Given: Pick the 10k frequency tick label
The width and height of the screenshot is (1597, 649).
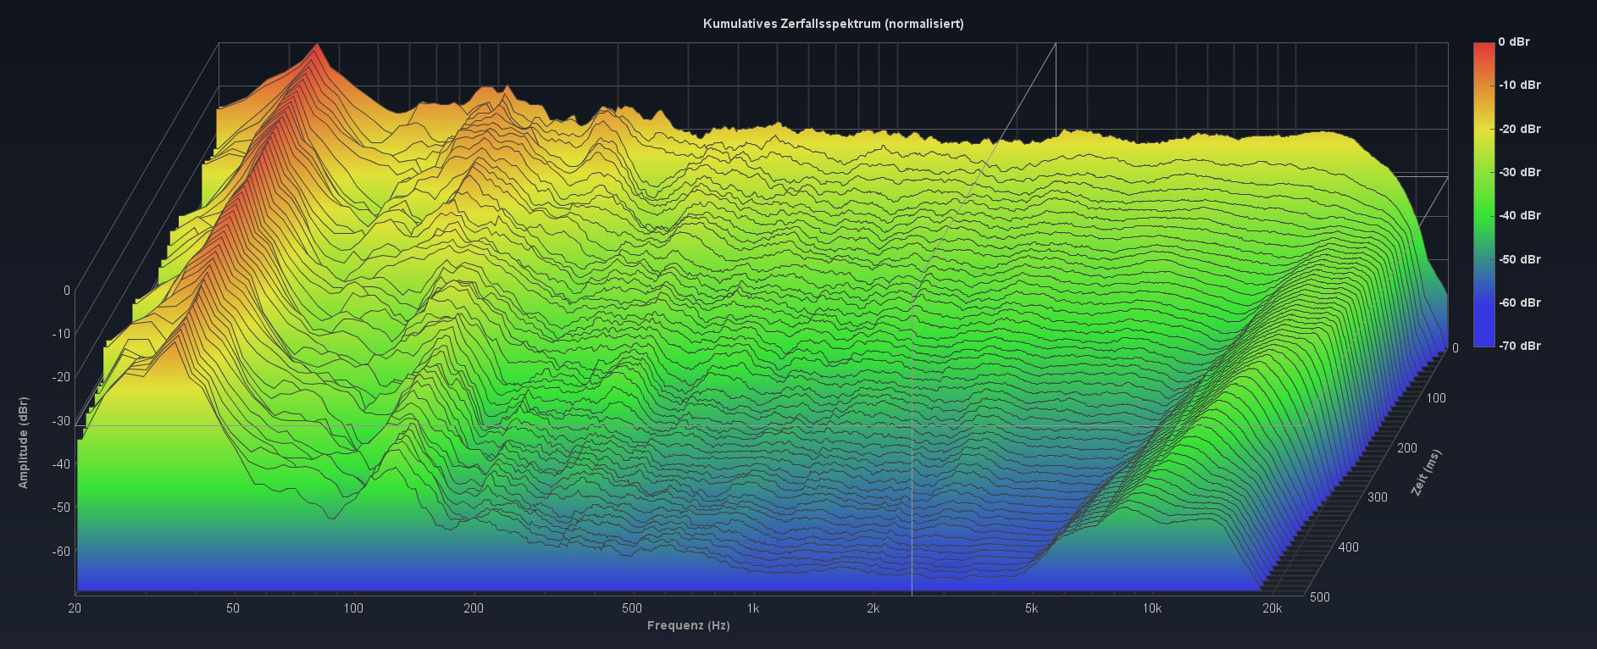Looking at the screenshot, I should click(1151, 608).
